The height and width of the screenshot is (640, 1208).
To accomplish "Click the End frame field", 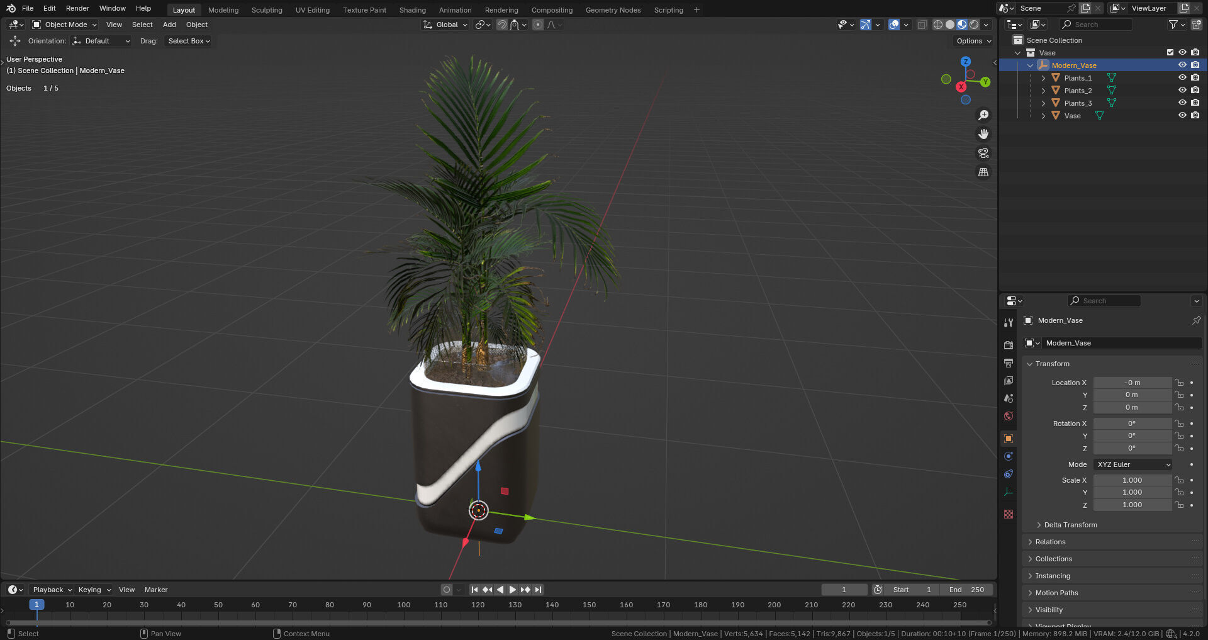I will click(x=967, y=590).
